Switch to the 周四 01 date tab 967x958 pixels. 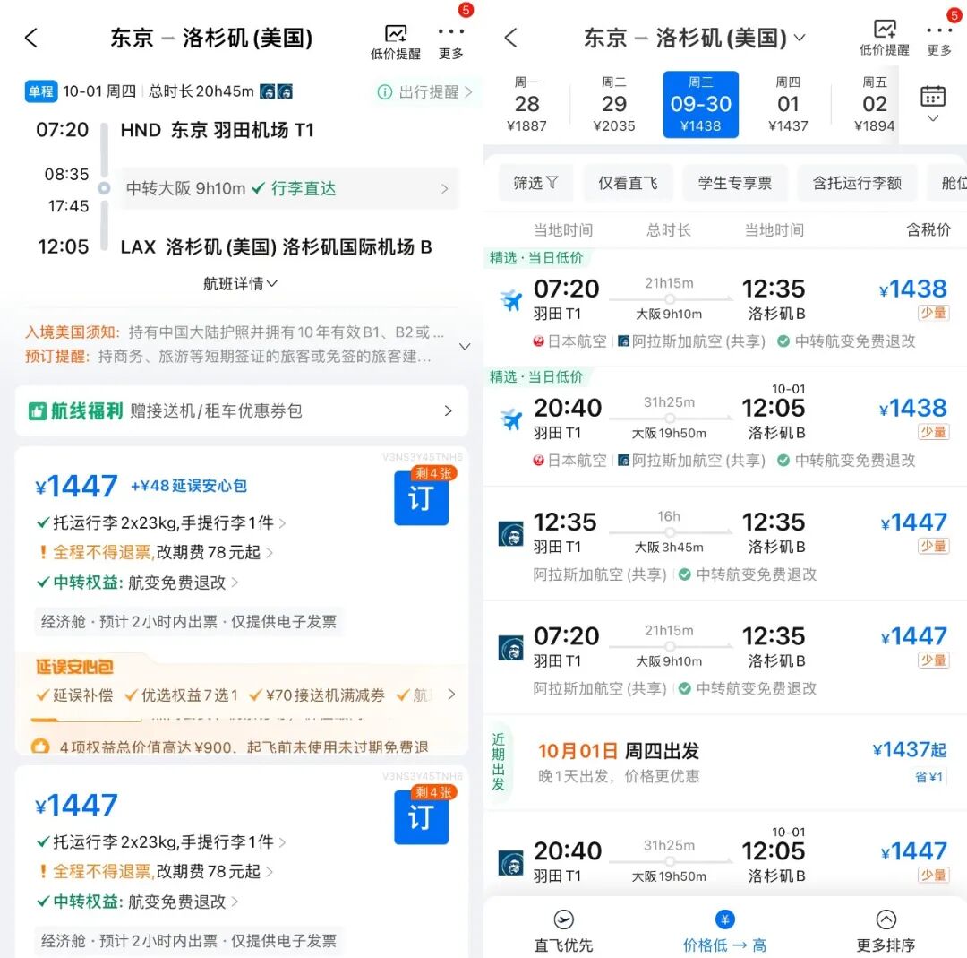click(x=787, y=104)
